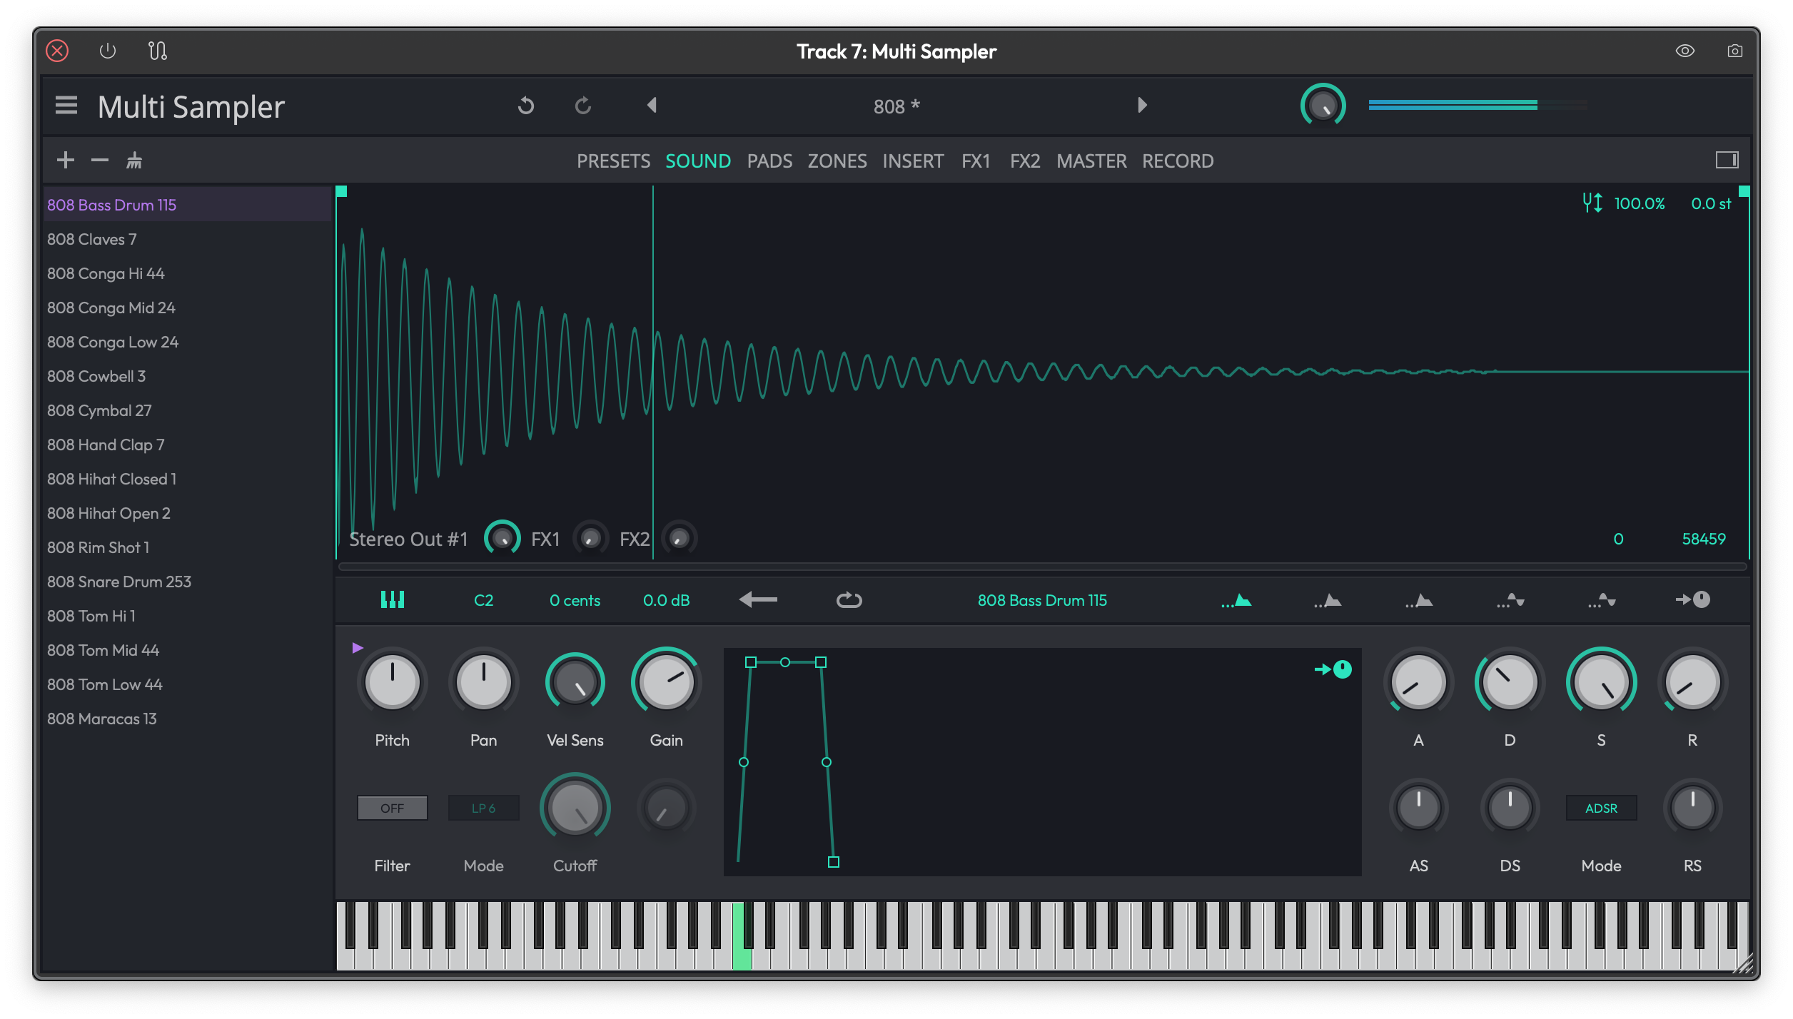Open the Stereo Out #1 output selector
1793x1019 pixels.
click(408, 539)
